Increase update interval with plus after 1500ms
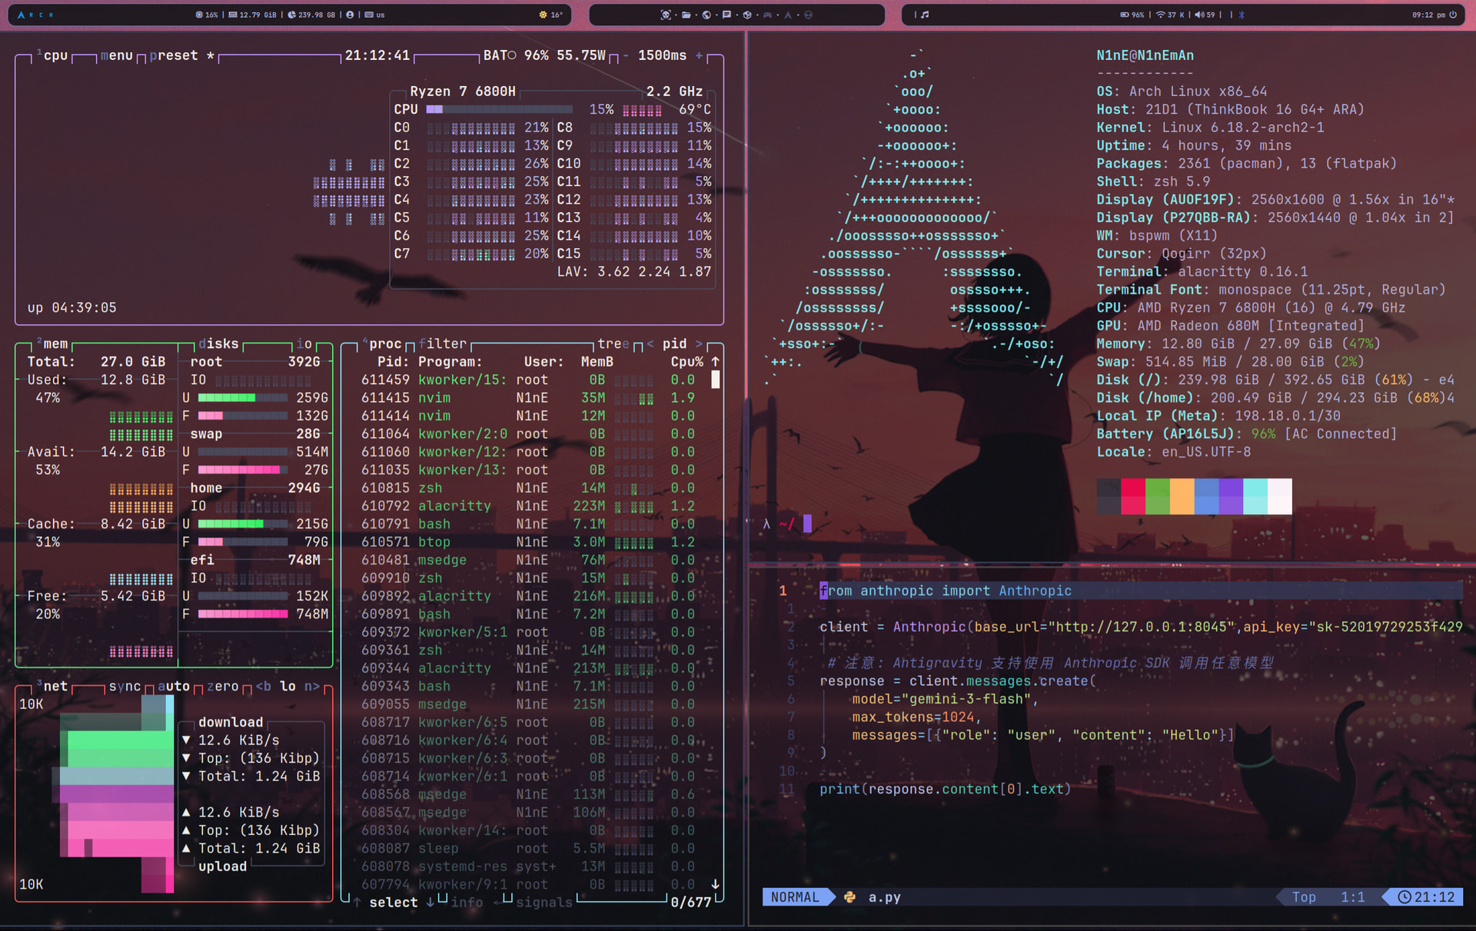The width and height of the screenshot is (1476, 931). (x=699, y=55)
